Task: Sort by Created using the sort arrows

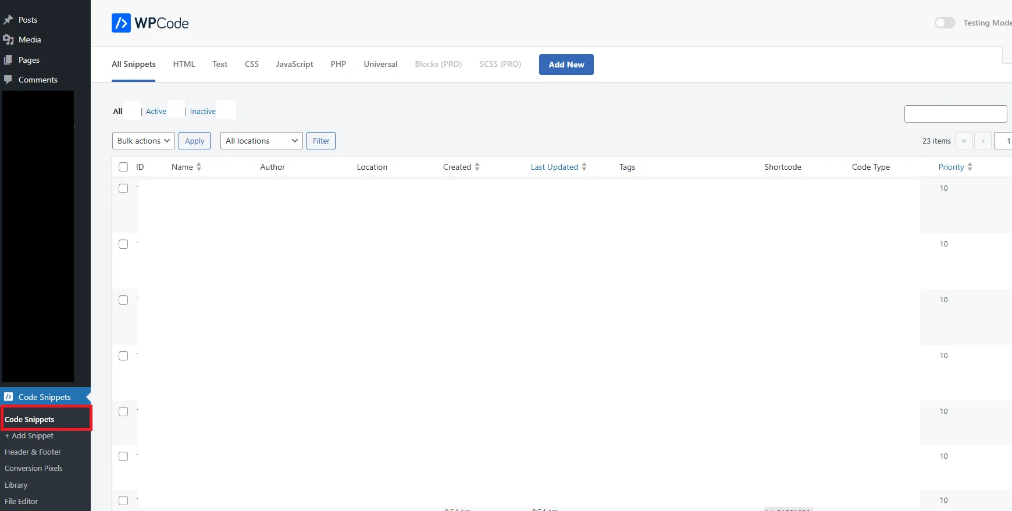Action: pos(477,167)
